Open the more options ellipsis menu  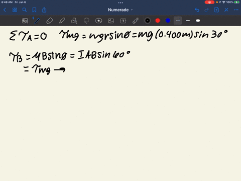point(236,10)
